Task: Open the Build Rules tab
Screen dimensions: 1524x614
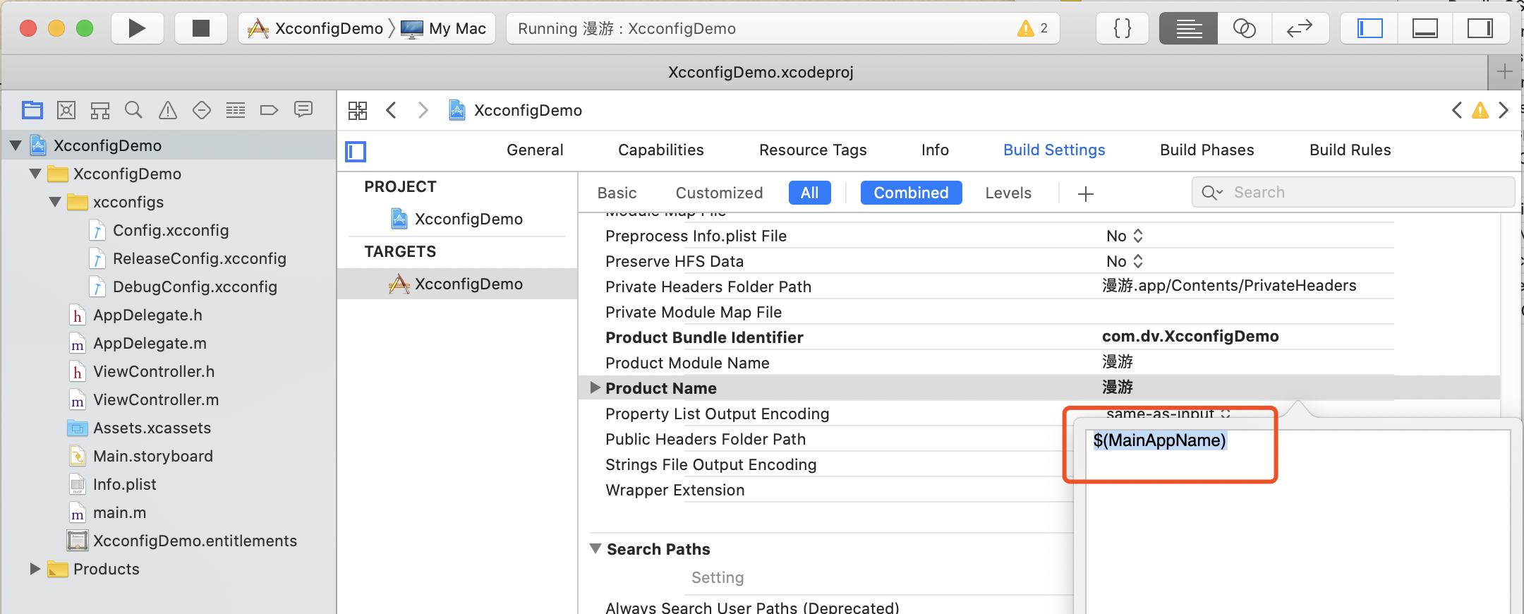Action: pyautogui.click(x=1350, y=150)
